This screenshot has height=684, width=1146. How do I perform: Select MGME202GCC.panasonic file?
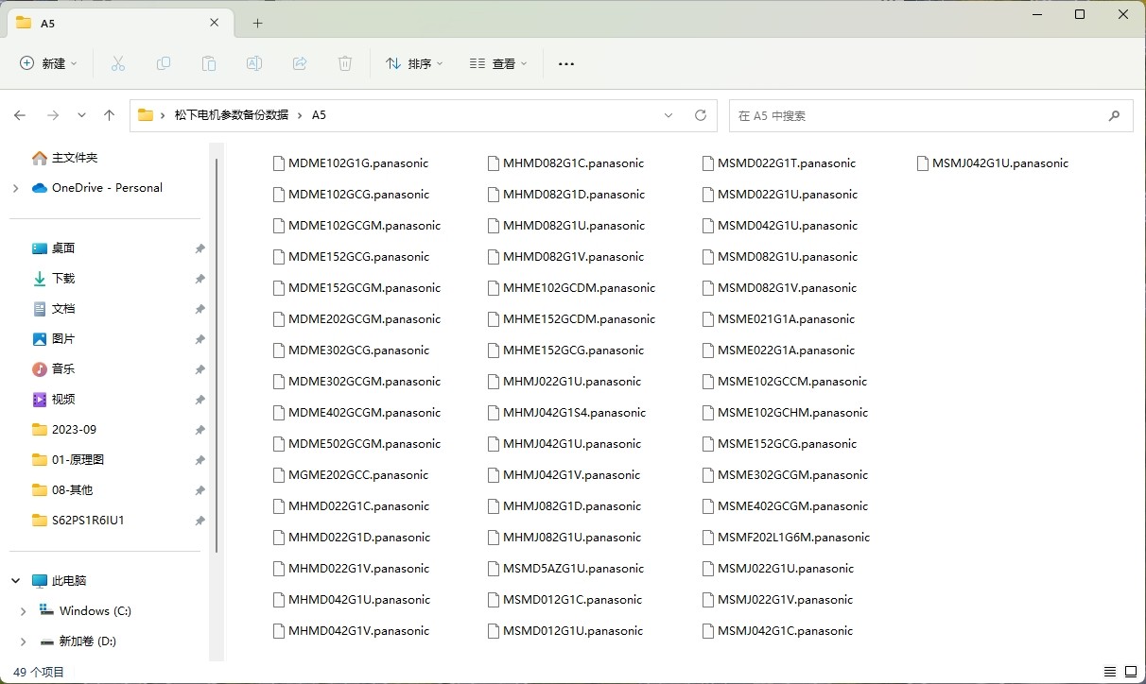(x=350, y=475)
